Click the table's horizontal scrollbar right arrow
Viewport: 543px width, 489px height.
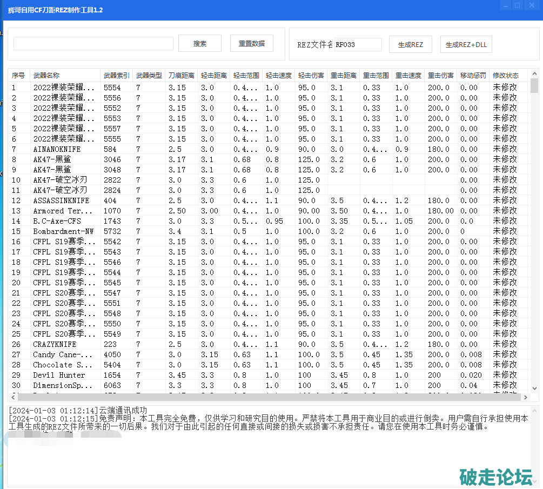[526, 397]
